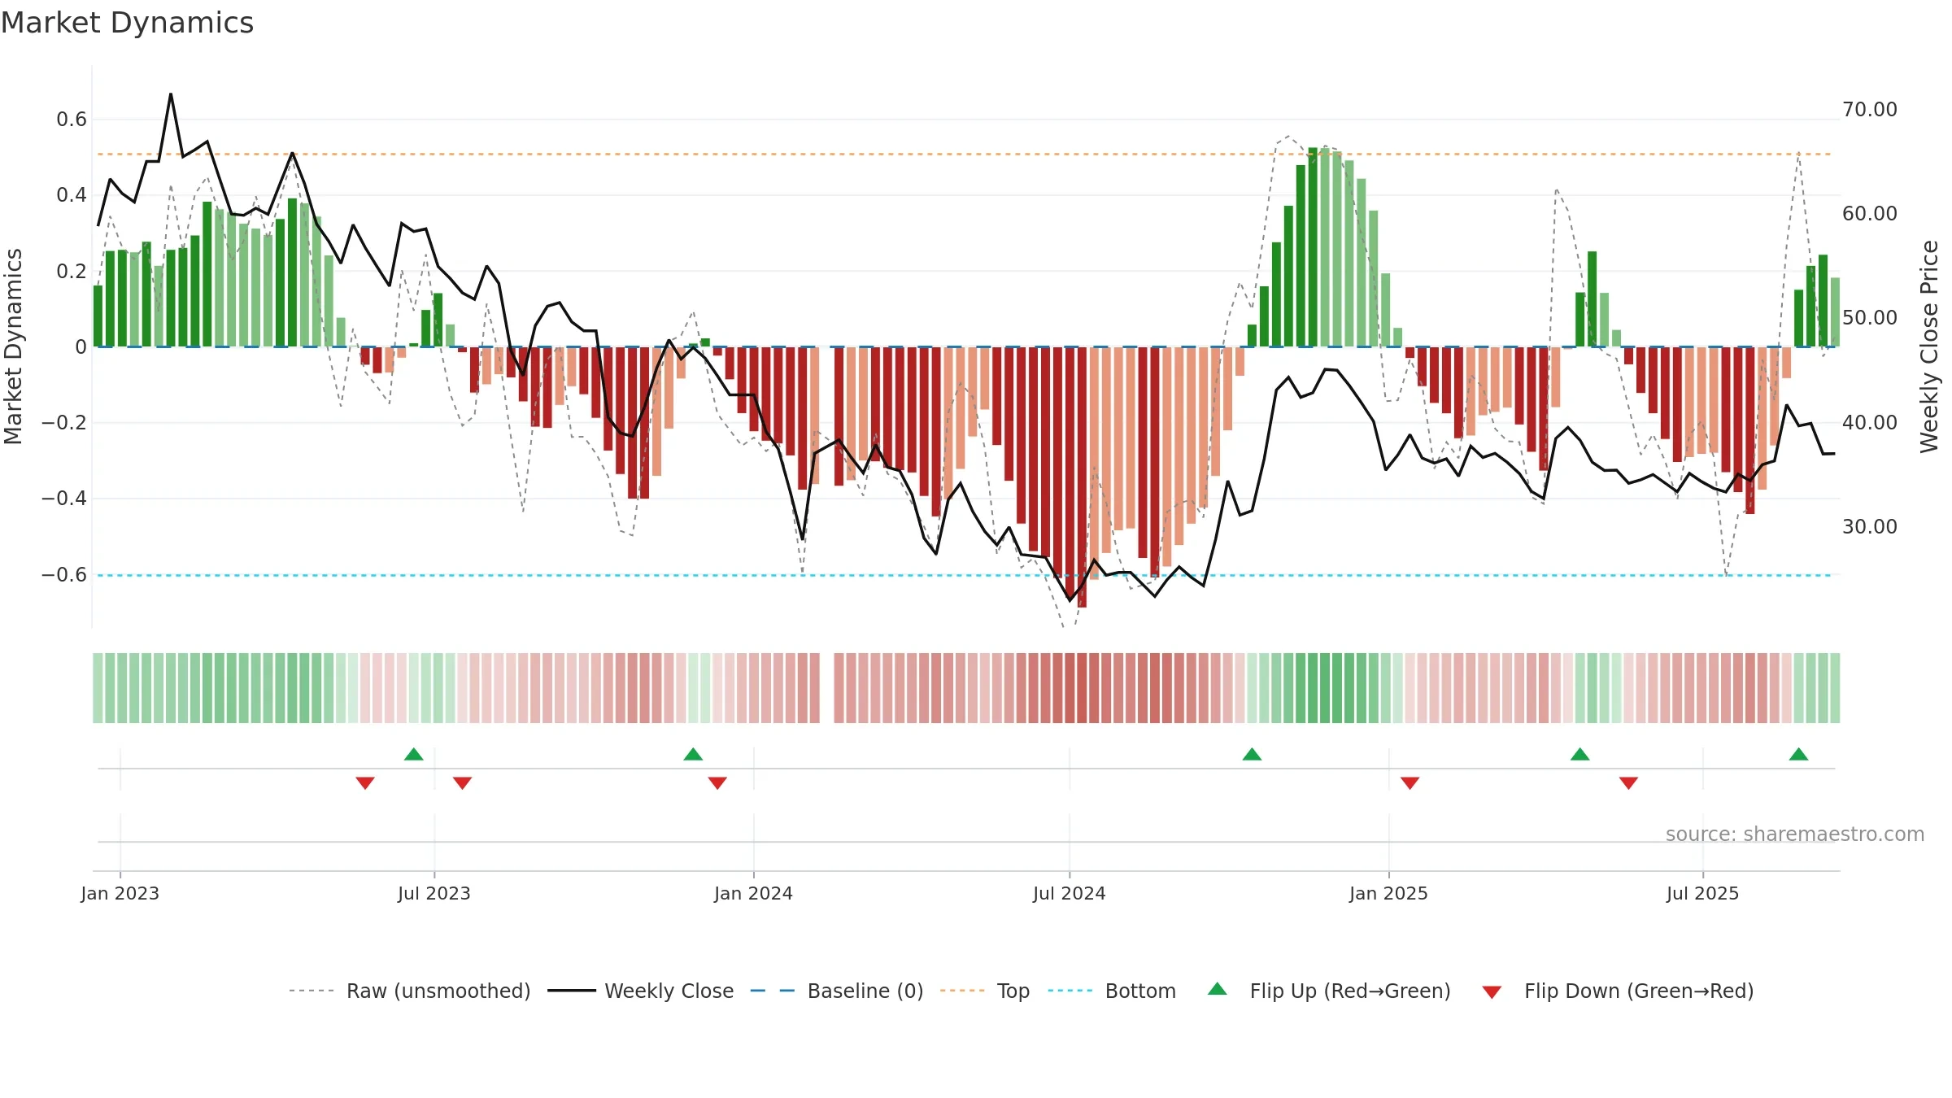
Task: Click the 50.00 price axis label
Action: click(1870, 317)
